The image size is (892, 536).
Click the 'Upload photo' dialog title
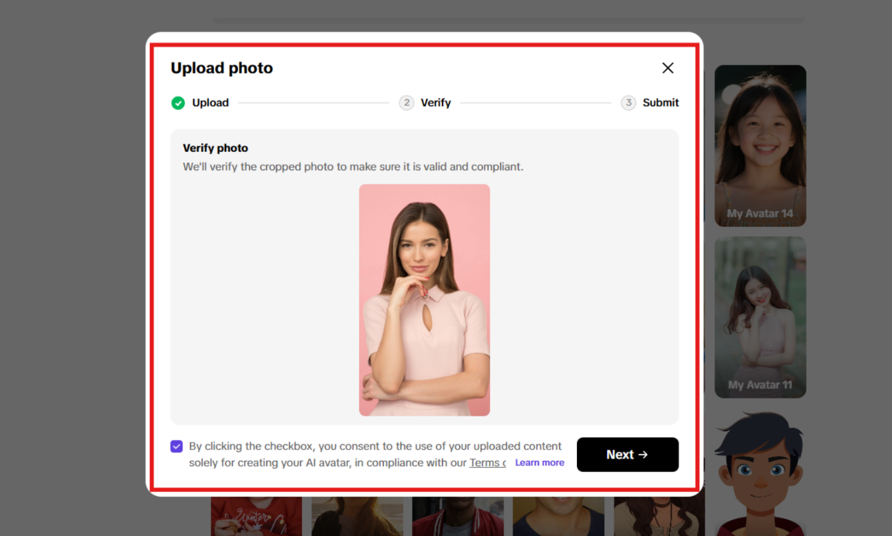point(222,68)
